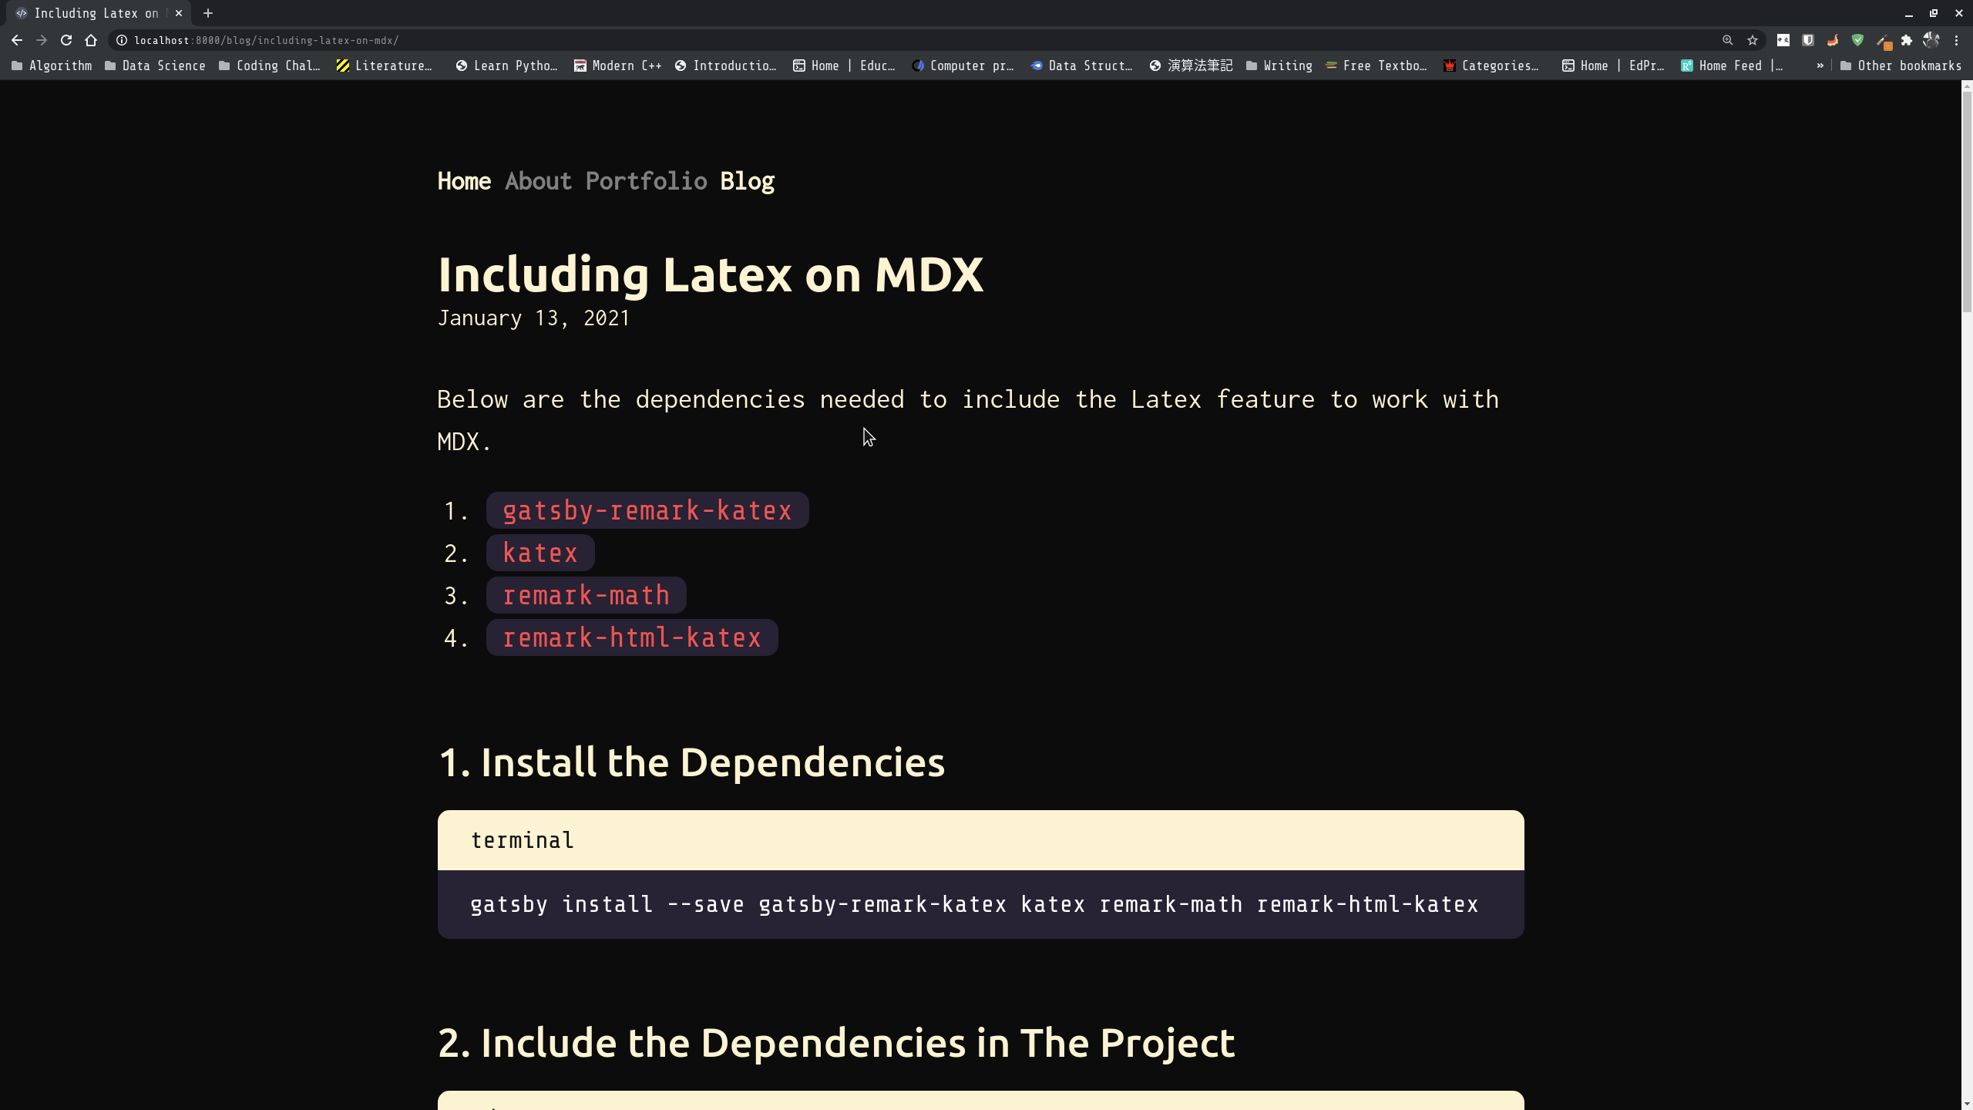Click the zoom magnifier icon in address bar
This screenshot has height=1110, width=1973.
pos(1727,40)
